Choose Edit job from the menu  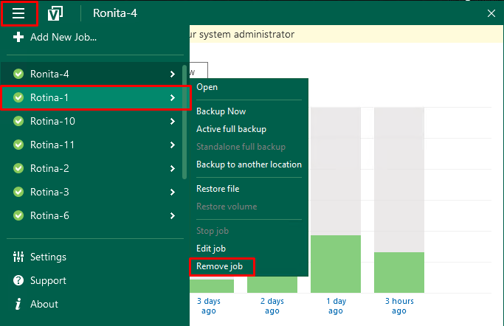click(211, 249)
